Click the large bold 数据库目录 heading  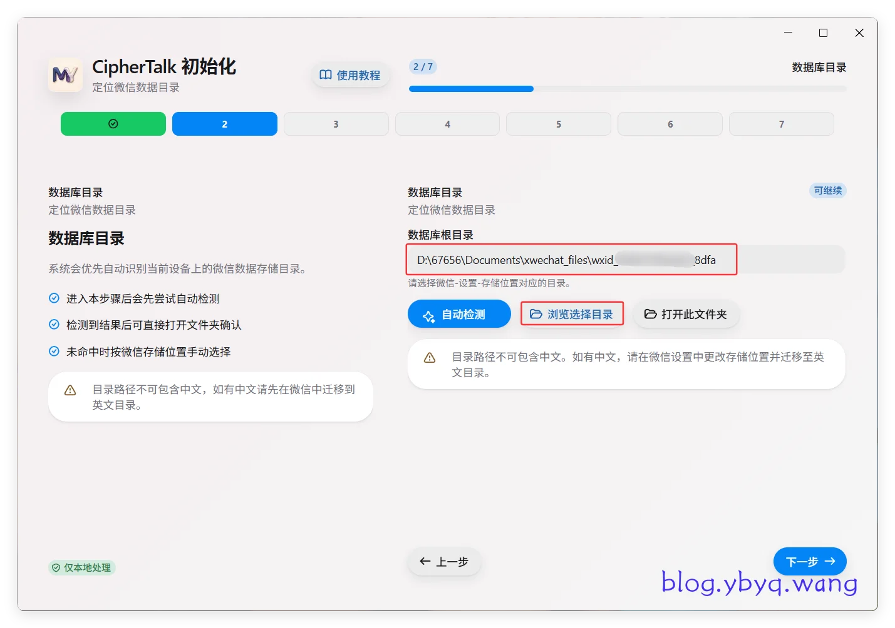[x=87, y=238]
